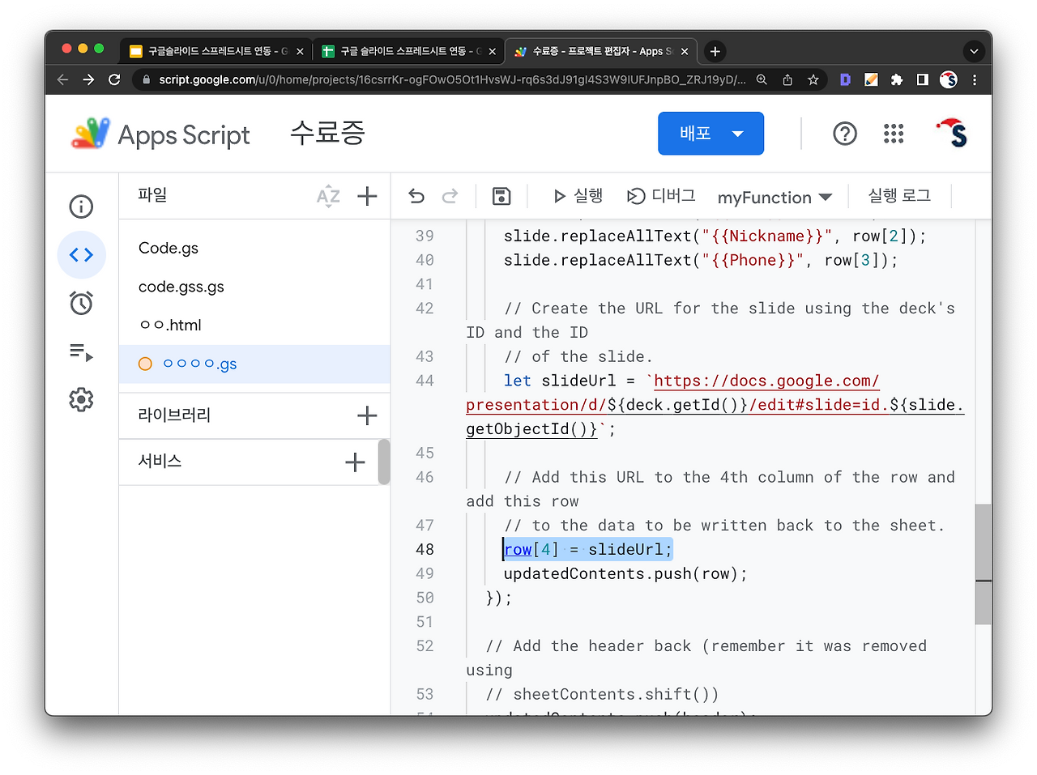The width and height of the screenshot is (1037, 775).
Task: Reload the current page
Action: tap(114, 79)
